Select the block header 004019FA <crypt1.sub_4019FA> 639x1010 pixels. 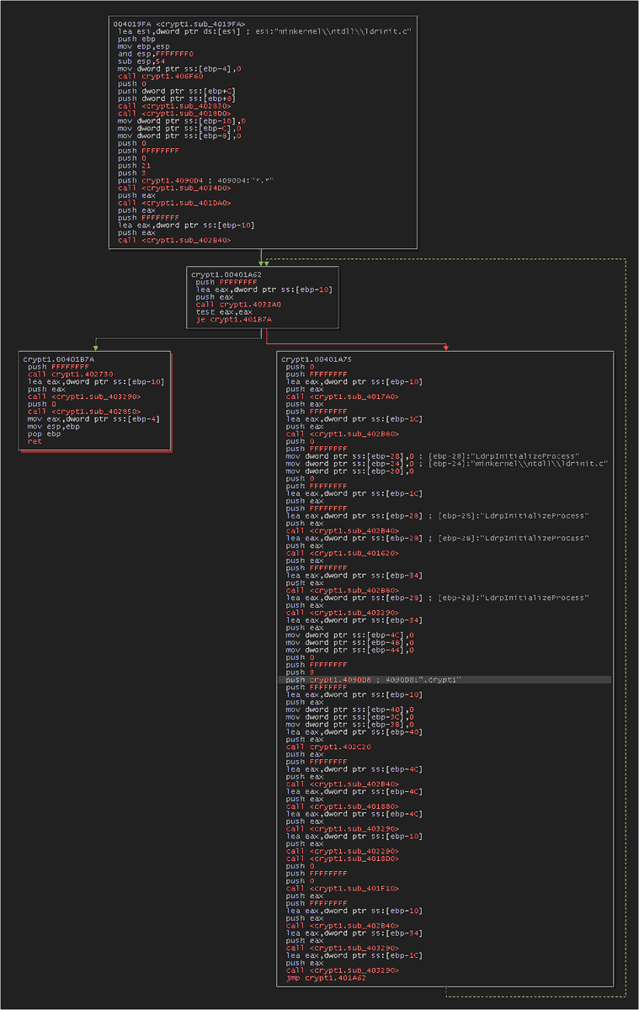[x=179, y=23]
